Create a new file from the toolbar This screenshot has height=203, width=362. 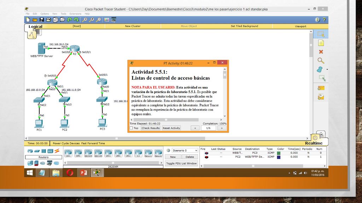28,20
